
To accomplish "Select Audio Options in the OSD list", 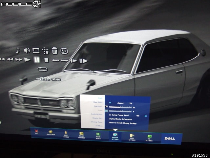I will pyautogui.click(x=97, y=114).
